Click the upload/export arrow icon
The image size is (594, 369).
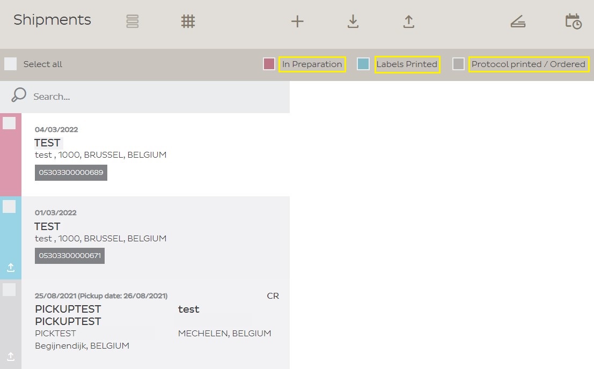(408, 21)
